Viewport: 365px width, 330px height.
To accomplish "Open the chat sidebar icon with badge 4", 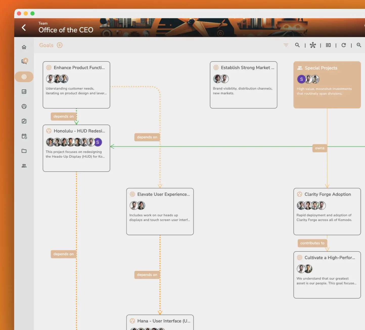I will (x=24, y=61).
